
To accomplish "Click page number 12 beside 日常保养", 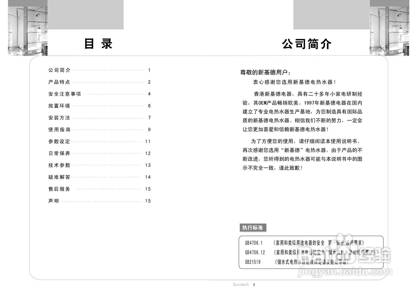I will pos(148,154).
